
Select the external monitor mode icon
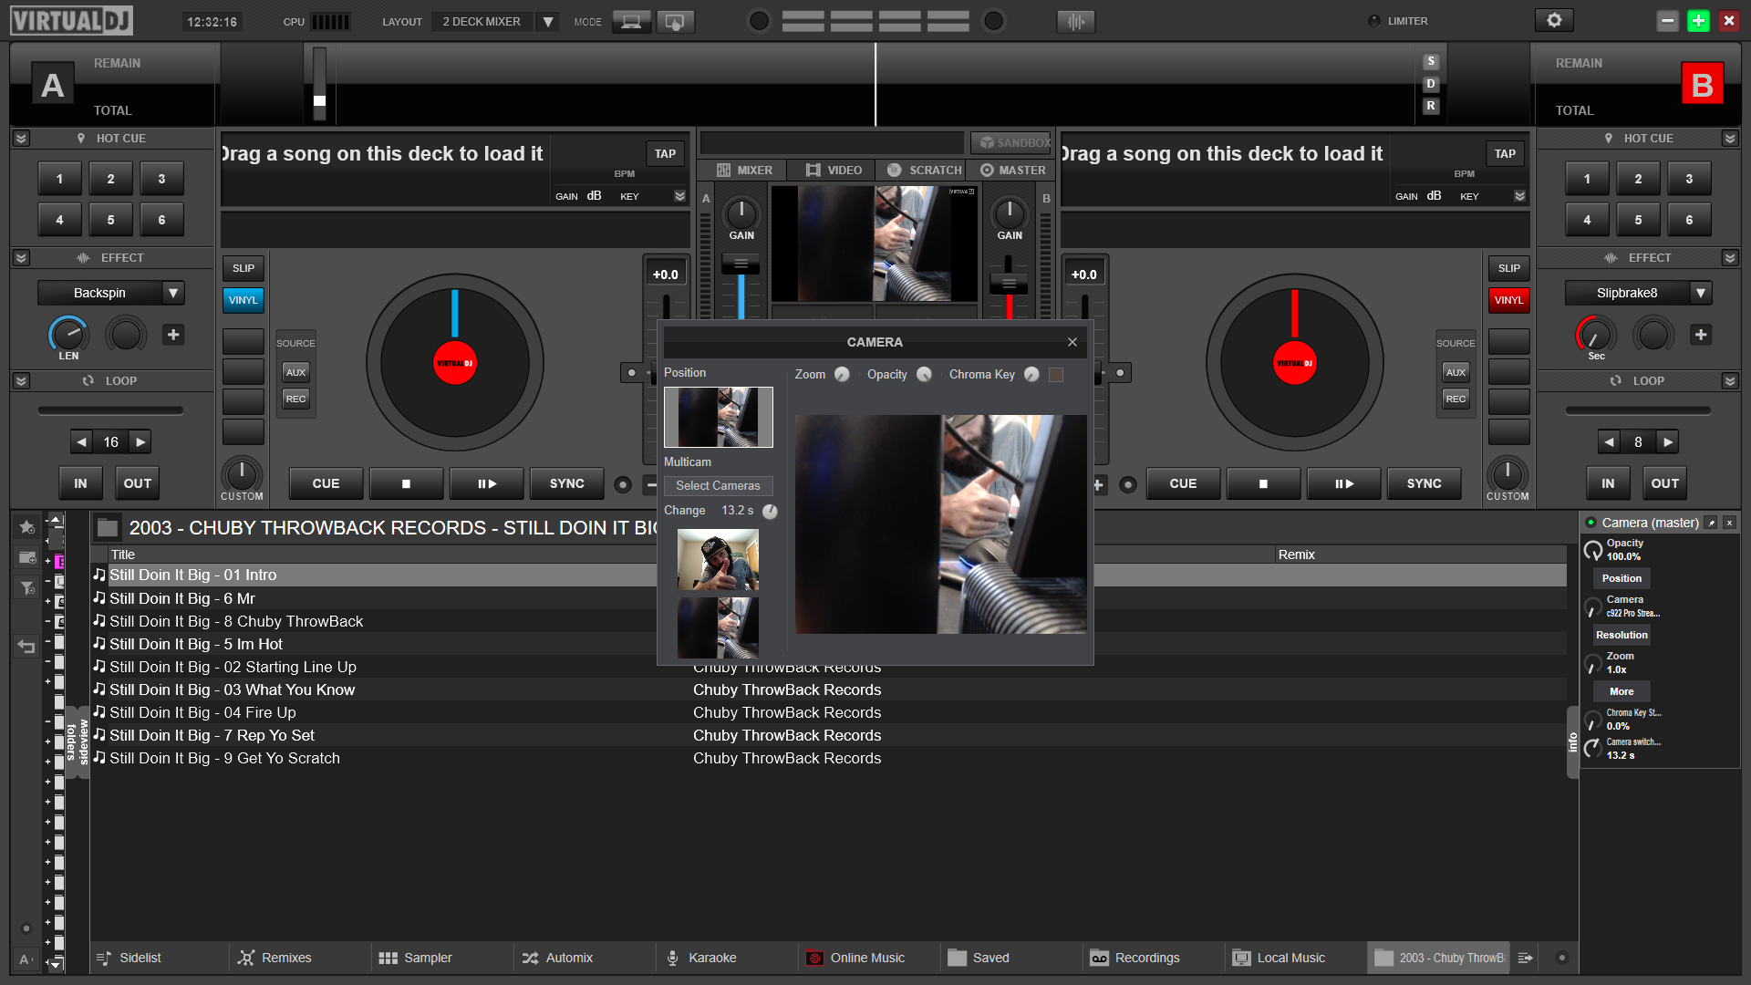click(675, 21)
